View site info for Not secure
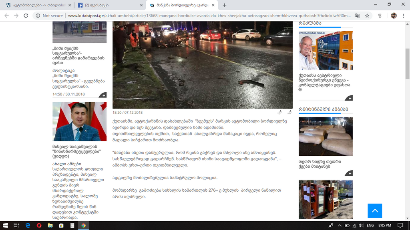The height and width of the screenshot is (230, 410). pos(49,16)
